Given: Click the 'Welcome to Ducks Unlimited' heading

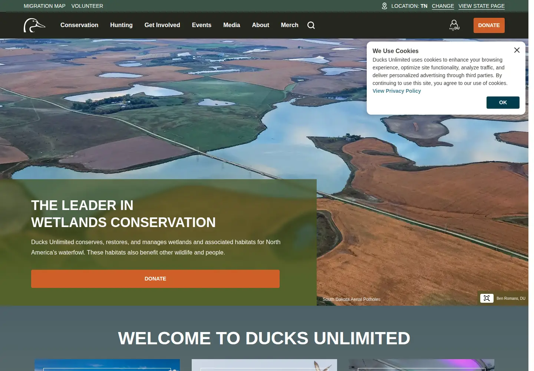Looking at the screenshot, I should (x=264, y=338).
